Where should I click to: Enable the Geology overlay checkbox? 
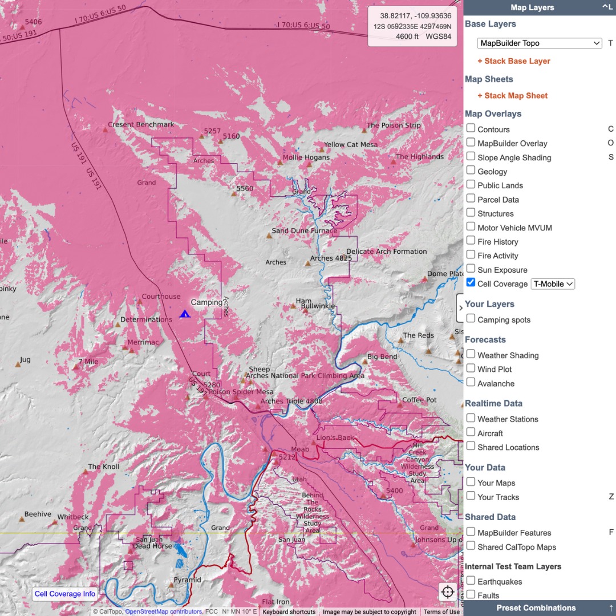(x=470, y=170)
